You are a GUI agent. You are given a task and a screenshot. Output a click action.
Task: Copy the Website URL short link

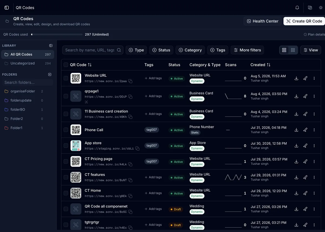click(130, 81)
